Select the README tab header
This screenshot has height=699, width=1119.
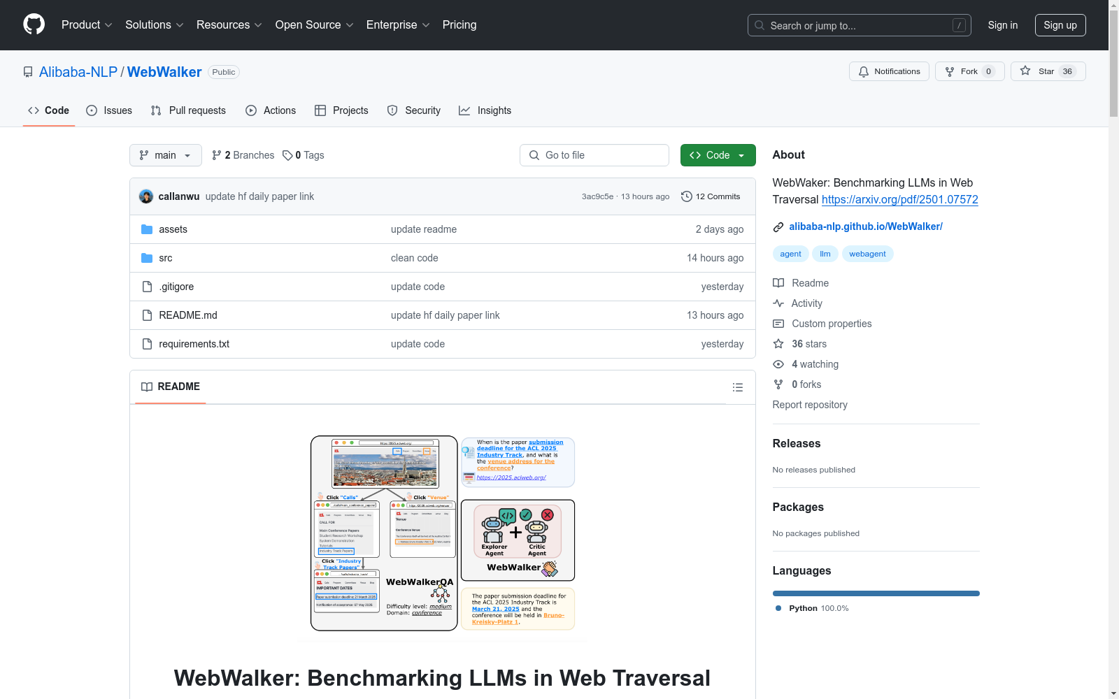[x=171, y=387]
